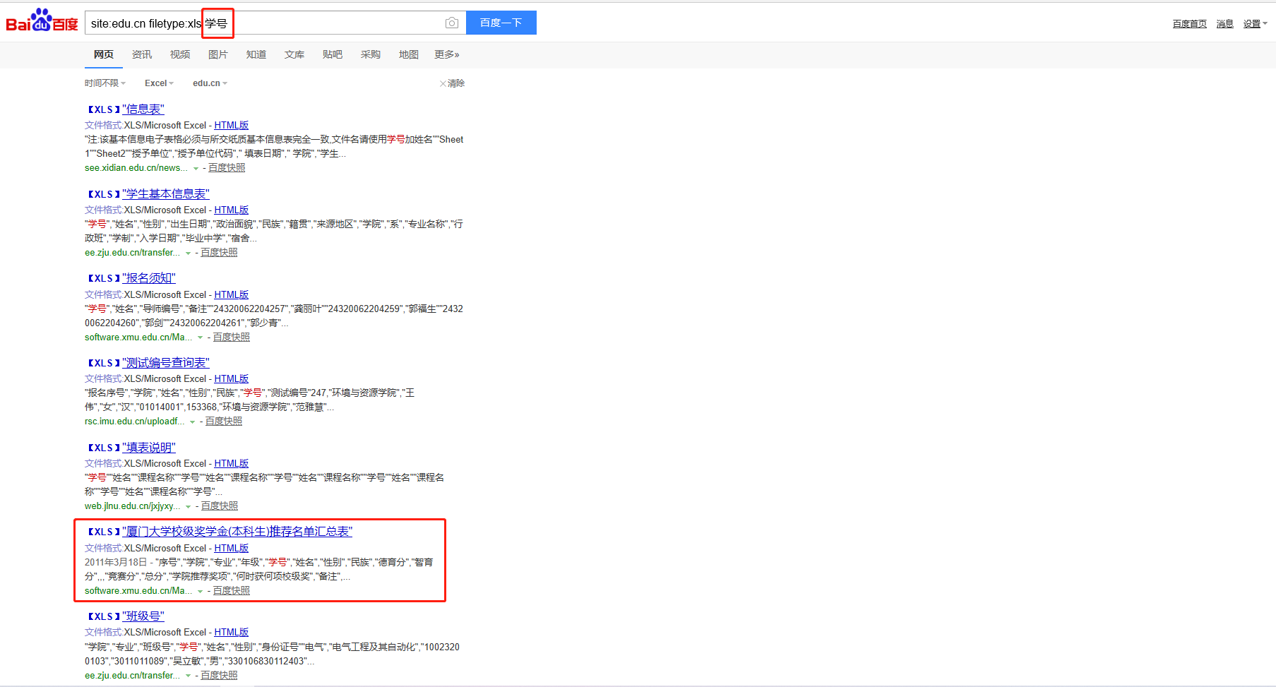Click the see.xidian.edu.cn/news... URL text
The image size is (1276, 687).
coord(136,168)
